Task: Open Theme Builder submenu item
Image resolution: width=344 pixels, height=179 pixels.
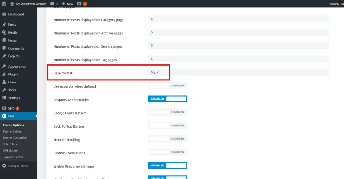Action: [12, 131]
